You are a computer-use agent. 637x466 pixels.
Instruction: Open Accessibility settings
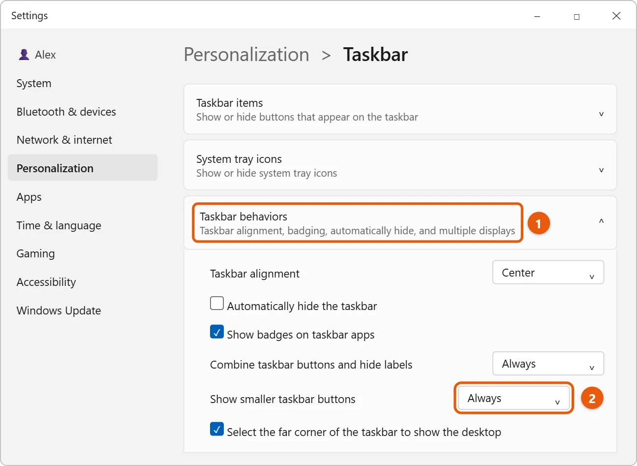coord(46,282)
